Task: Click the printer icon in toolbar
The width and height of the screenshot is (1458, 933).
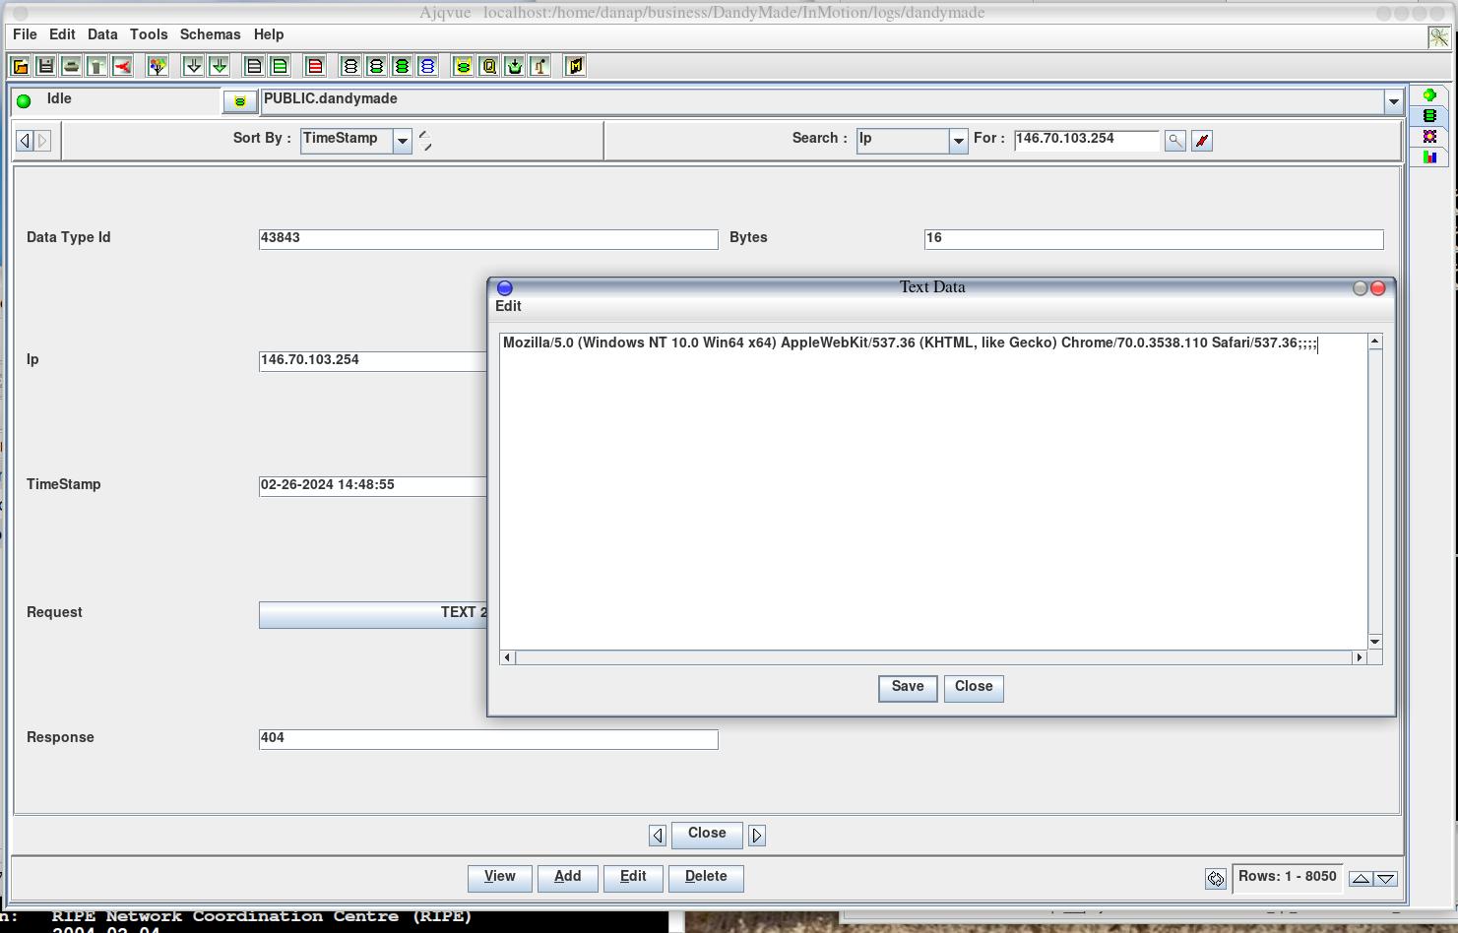Action: [71, 66]
